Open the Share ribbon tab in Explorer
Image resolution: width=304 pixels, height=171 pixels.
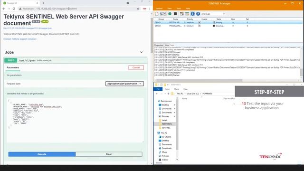coord(176,89)
